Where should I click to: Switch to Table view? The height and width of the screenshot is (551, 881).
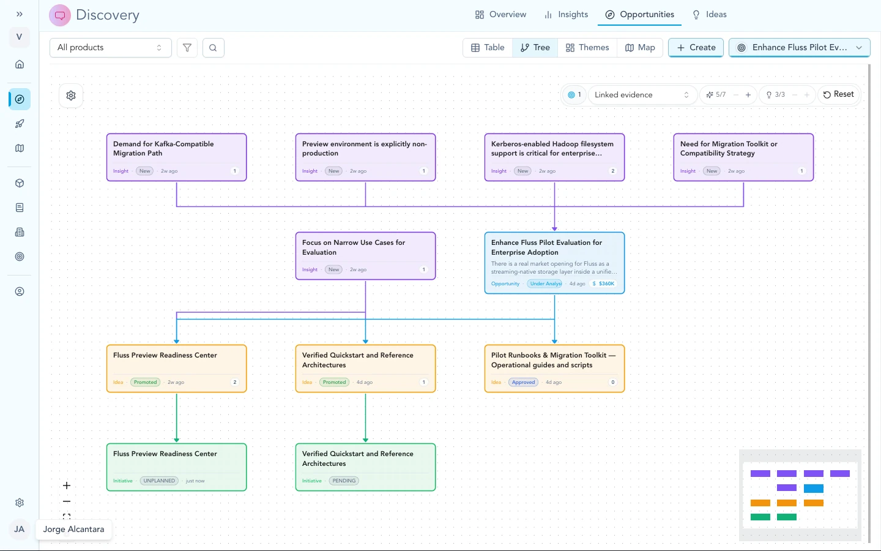(488, 48)
